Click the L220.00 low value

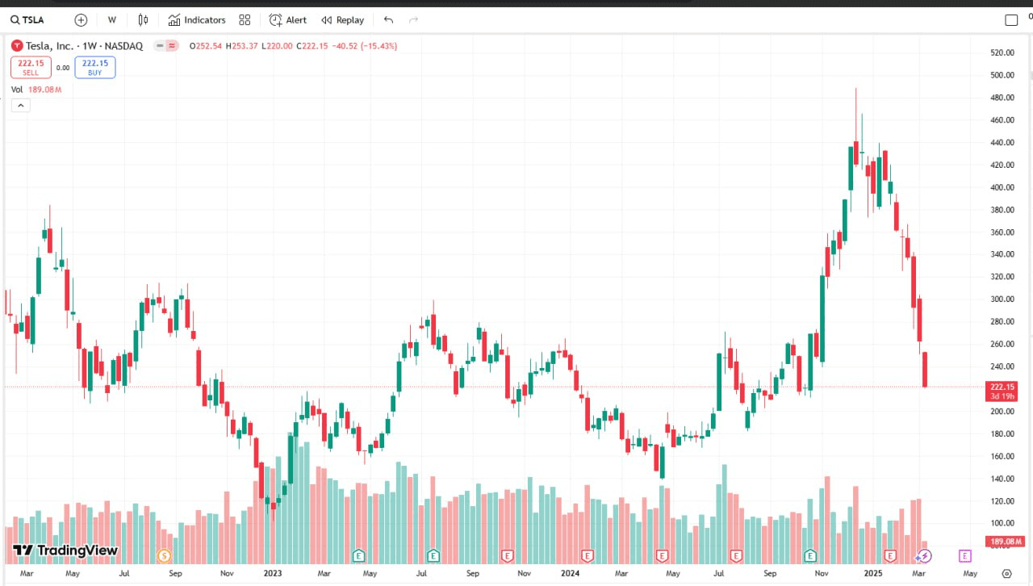277,46
